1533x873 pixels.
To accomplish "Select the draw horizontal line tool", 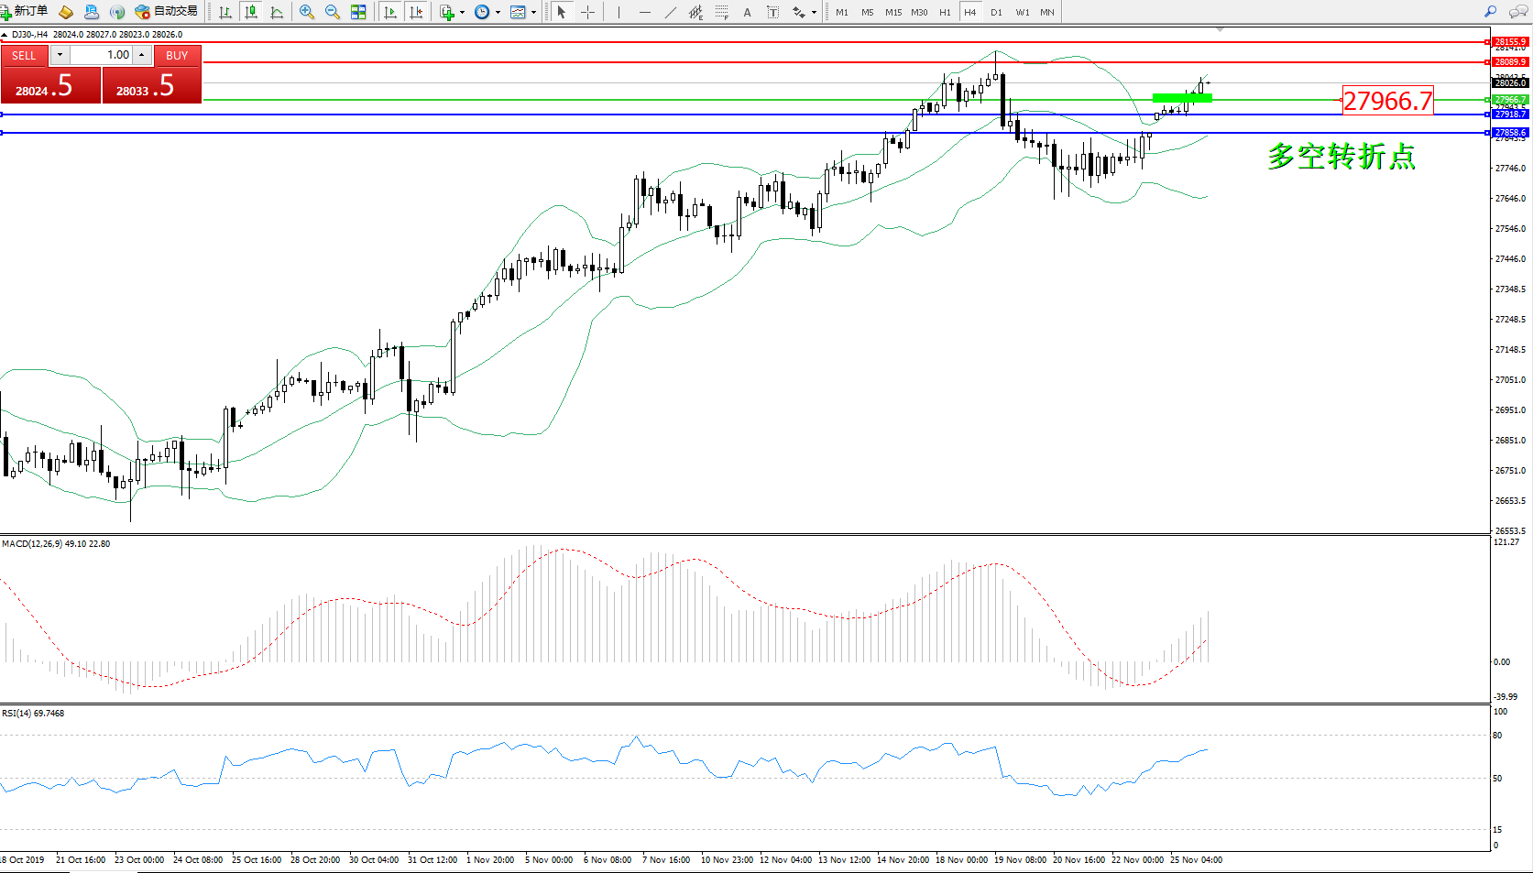I will pyautogui.click(x=645, y=12).
